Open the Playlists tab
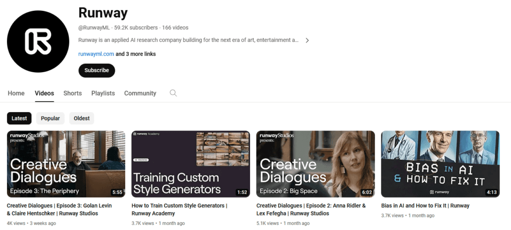 pos(103,93)
